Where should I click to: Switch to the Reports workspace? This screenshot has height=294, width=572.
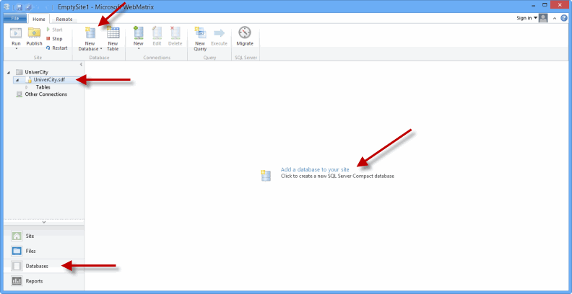point(44,281)
